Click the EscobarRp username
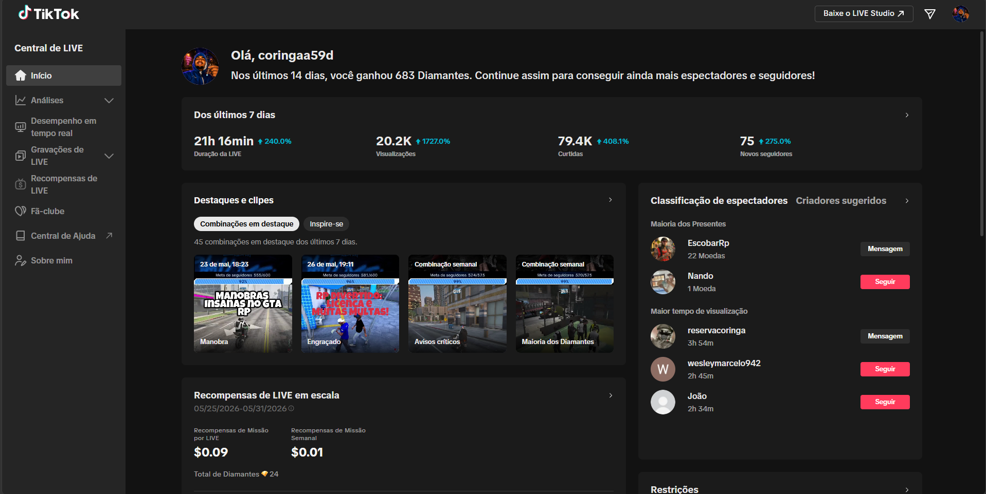This screenshot has width=986, height=494. 708,243
